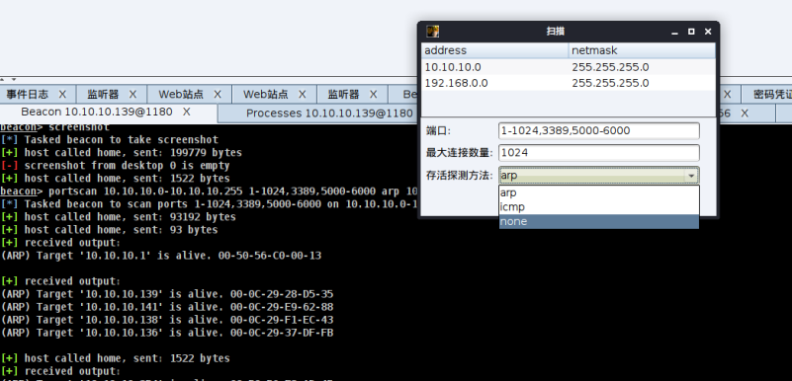The height and width of the screenshot is (381, 792).
Task: Focus the 最大连接数量 input showing 1024
Action: tap(598, 153)
